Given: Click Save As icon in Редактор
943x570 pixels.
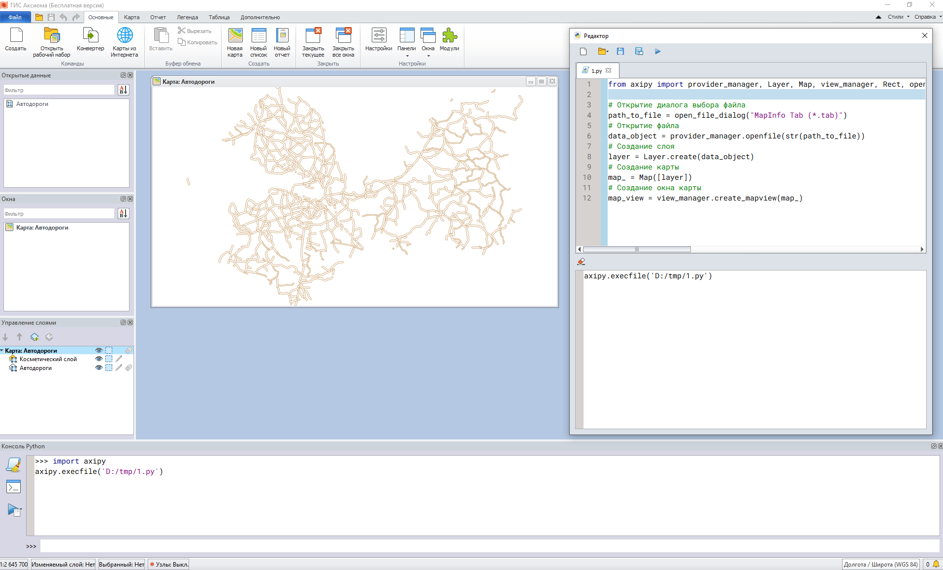Looking at the screenshot, I should click(x=639, y=51).
